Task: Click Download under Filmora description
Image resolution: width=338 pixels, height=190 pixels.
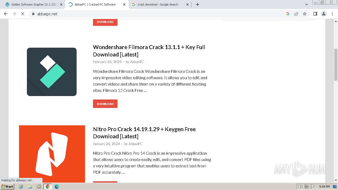Action: click(x=105, y=104)
